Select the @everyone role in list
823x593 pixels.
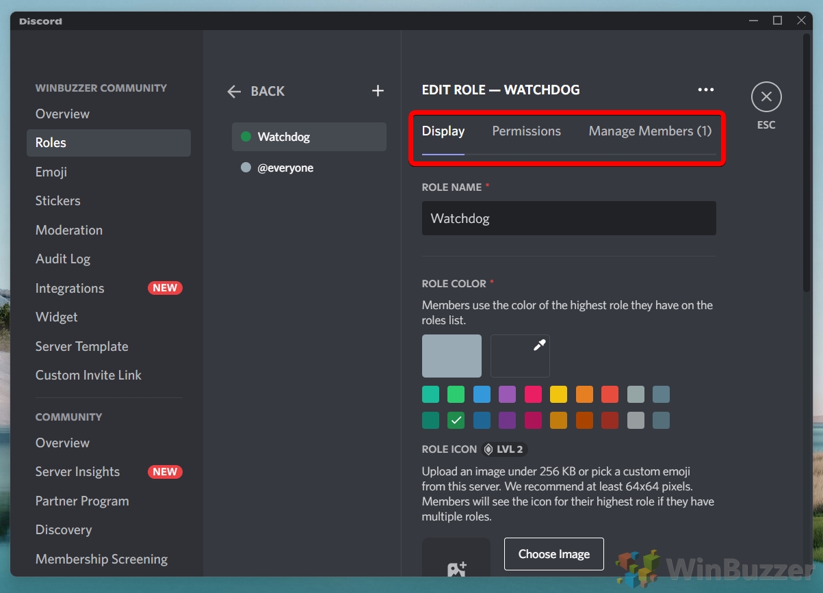click(309, 168)
